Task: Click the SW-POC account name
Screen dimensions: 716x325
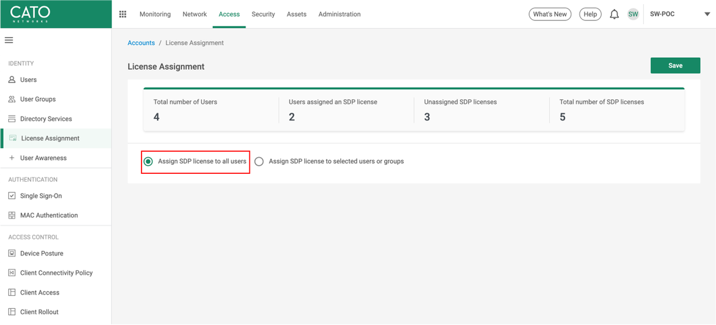Action: coord(662,14)
